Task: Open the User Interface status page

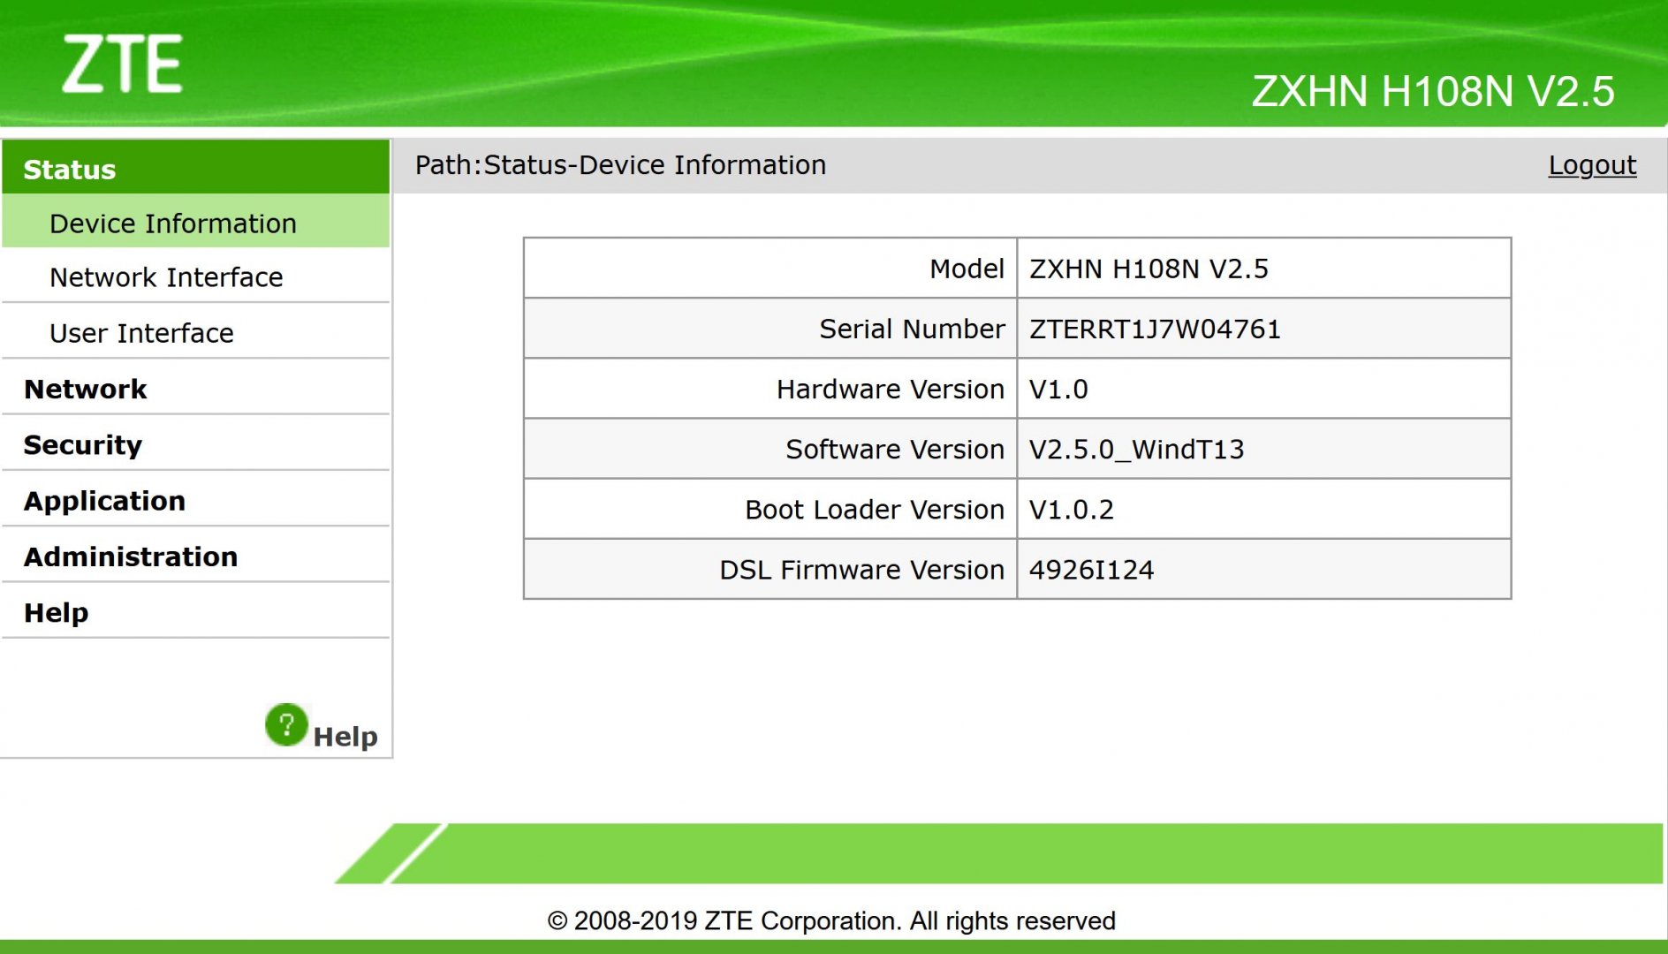Action: (x=141, y=333)
